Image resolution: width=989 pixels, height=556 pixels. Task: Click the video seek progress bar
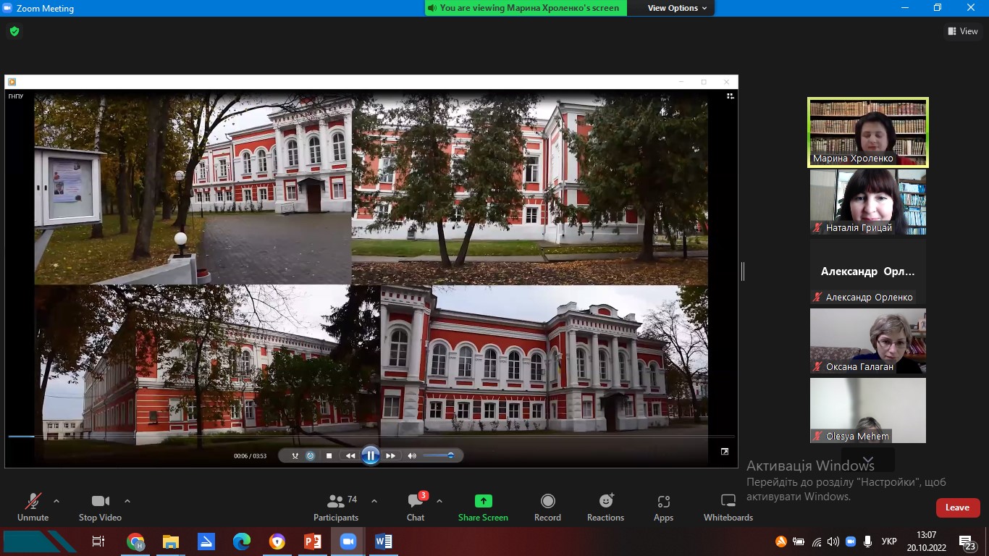[x=371, y=437]
